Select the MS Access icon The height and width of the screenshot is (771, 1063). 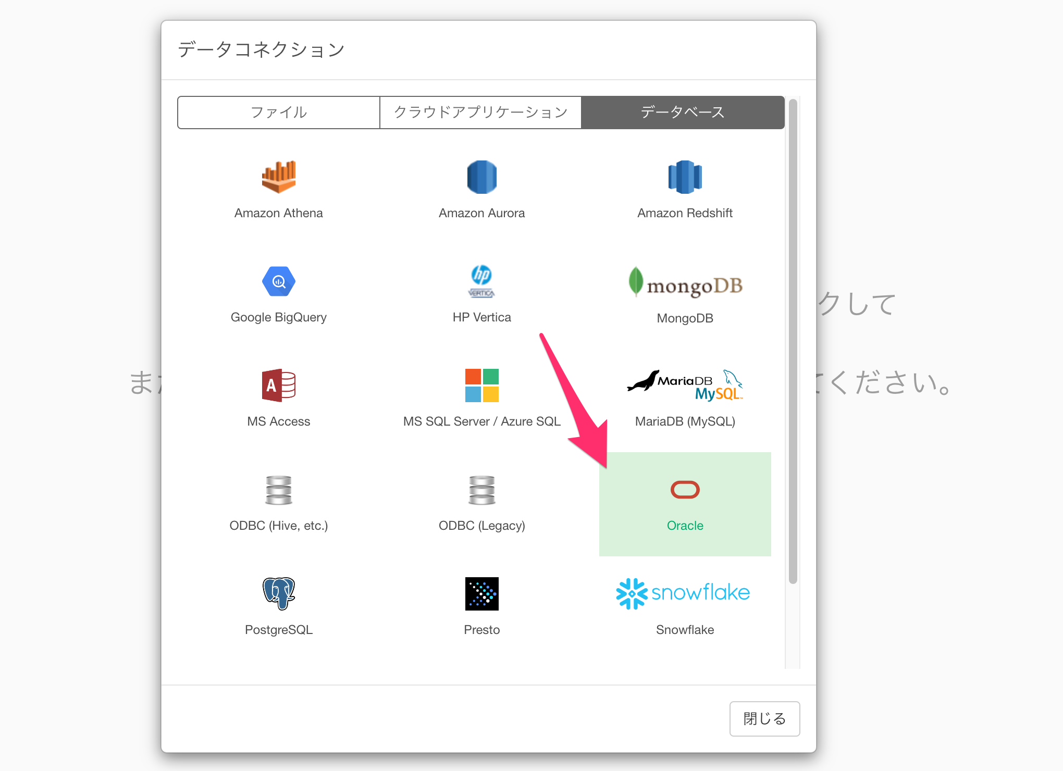click(279, 385)
